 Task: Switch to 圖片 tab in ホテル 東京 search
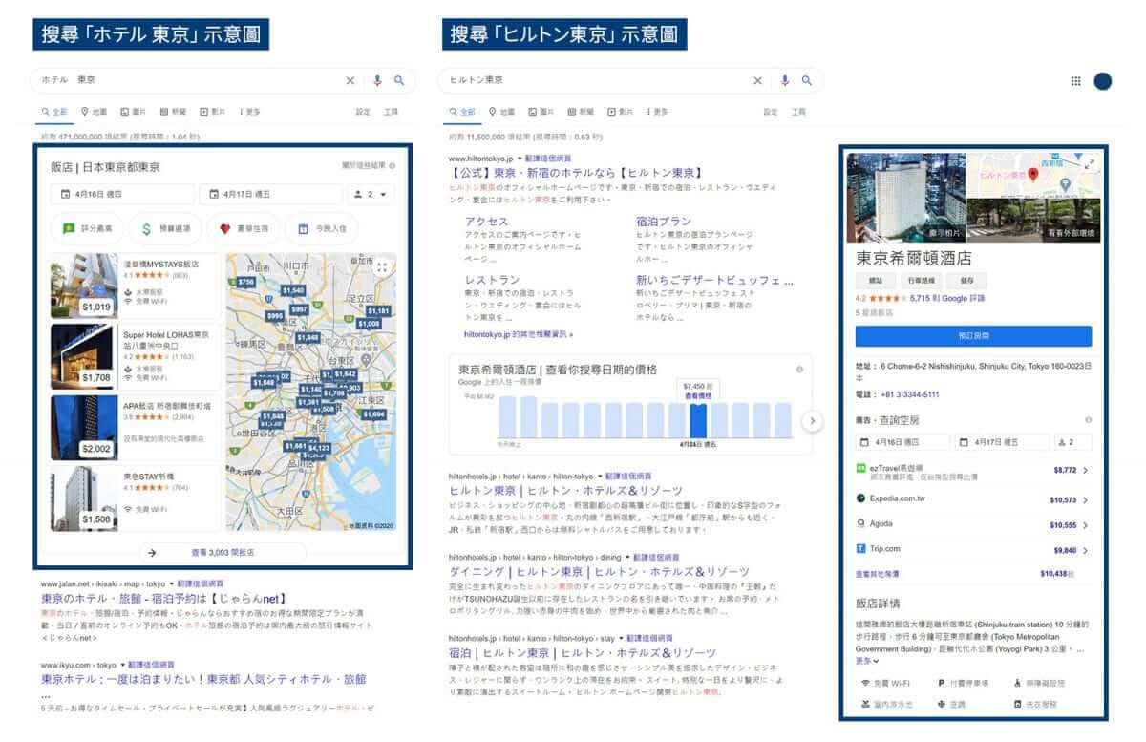[134, 112]
